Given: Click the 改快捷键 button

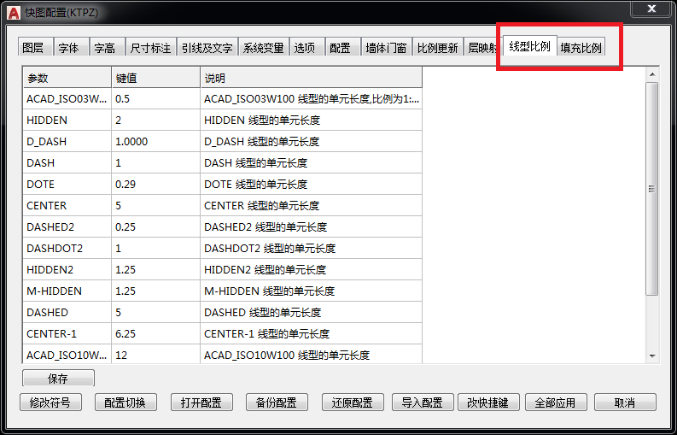Looking at the screenshot, I should [x=488, y=403].
